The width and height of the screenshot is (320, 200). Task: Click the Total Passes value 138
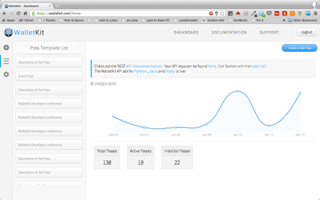coord(107,162)
